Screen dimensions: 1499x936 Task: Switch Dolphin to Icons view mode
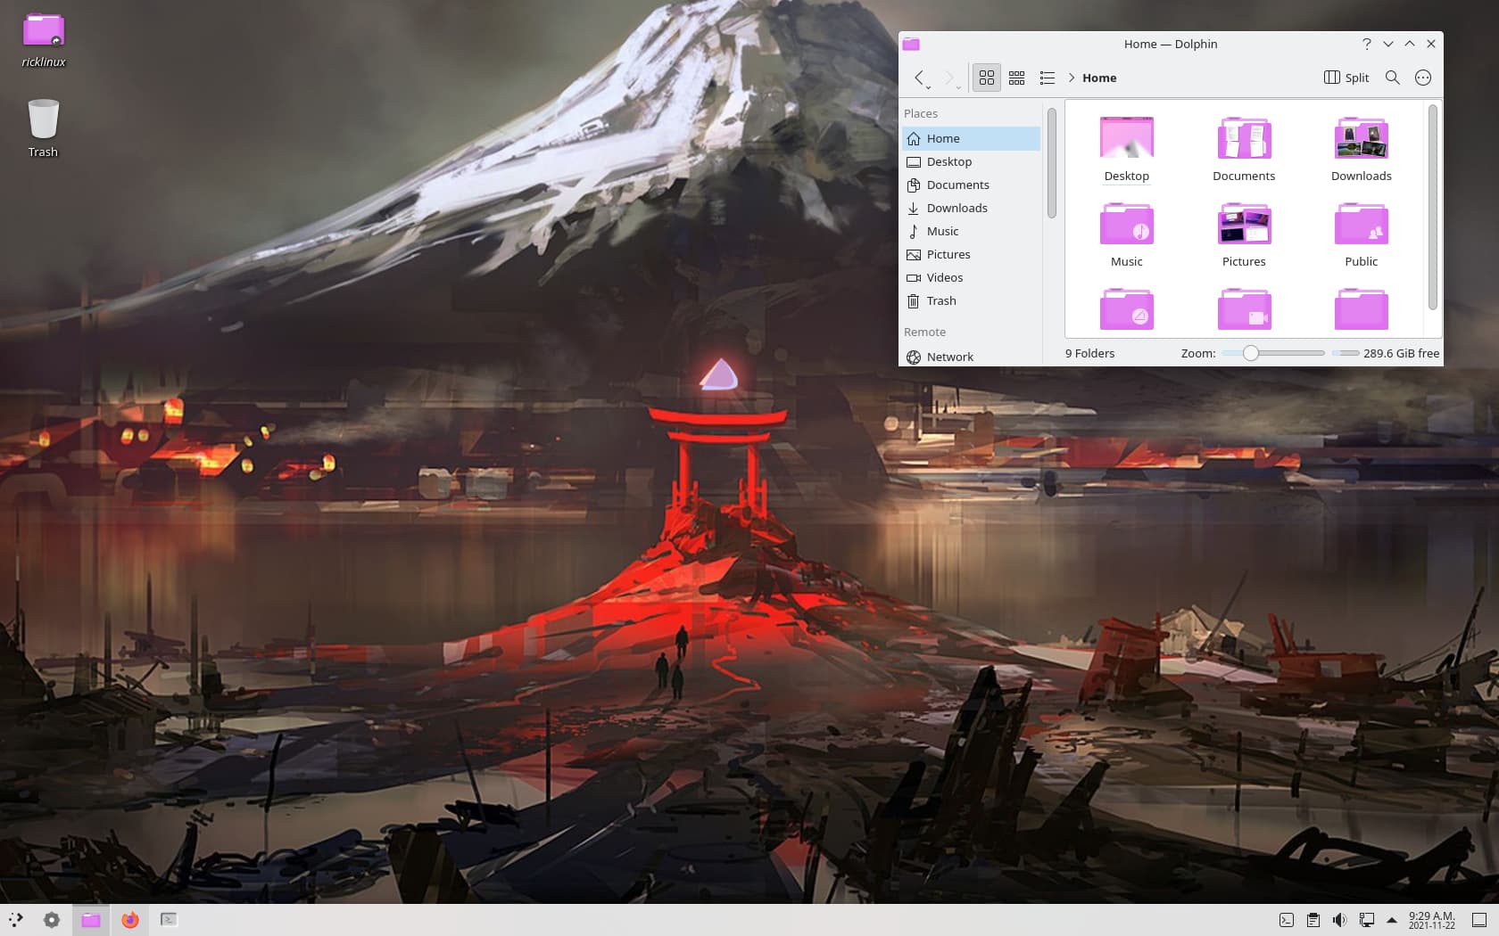point(986,78)
